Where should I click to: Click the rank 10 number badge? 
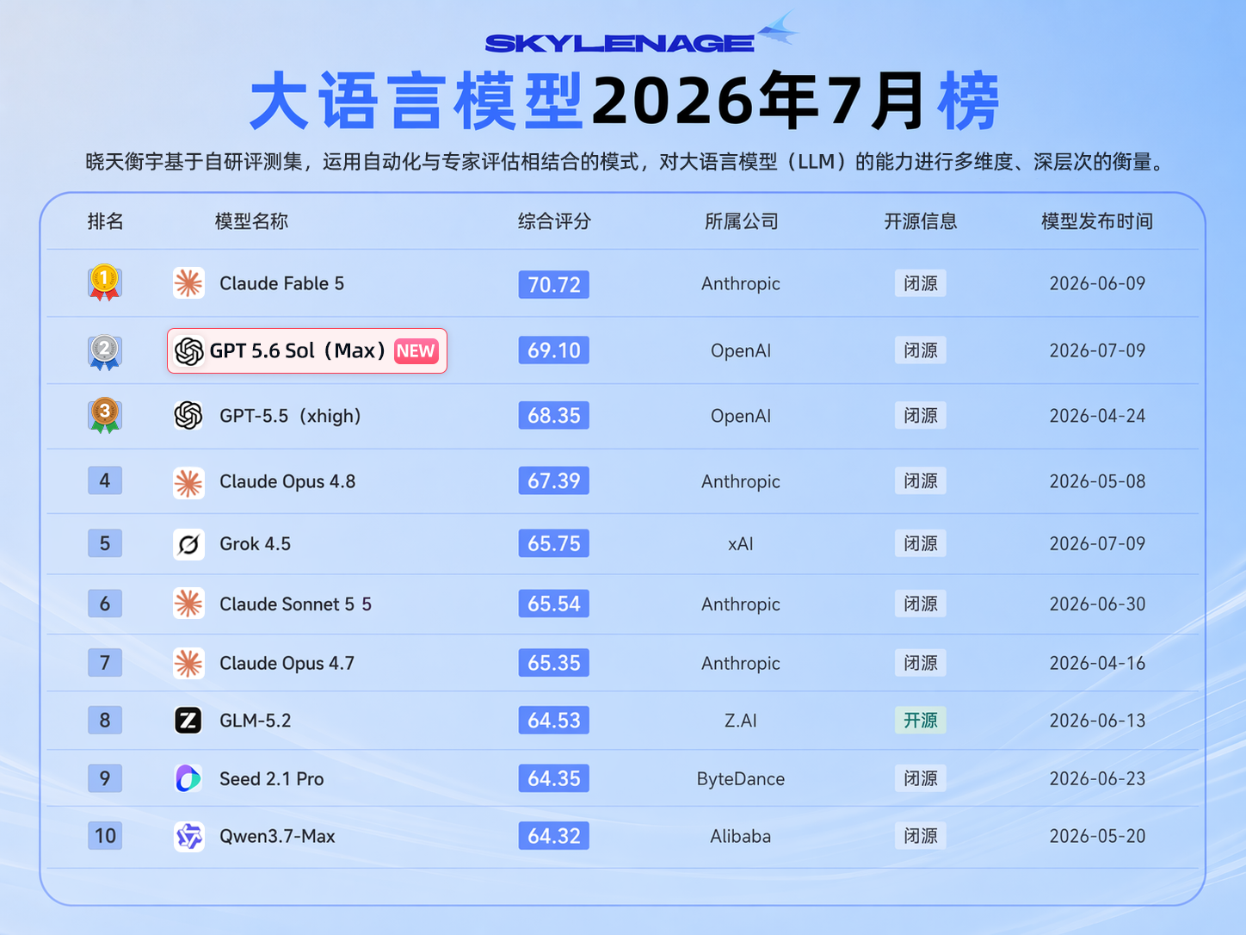[105, 836]
